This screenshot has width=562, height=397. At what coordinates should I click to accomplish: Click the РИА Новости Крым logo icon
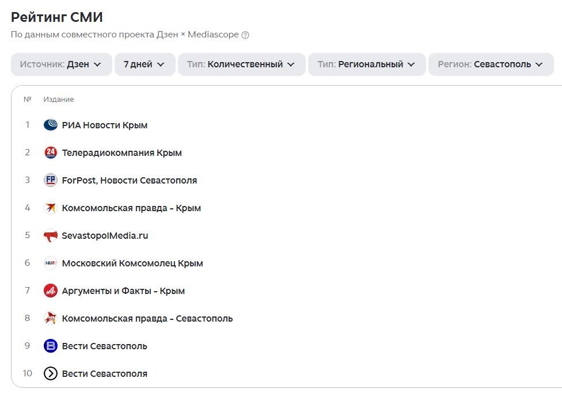pyautogui.click(x=51, y=125)
